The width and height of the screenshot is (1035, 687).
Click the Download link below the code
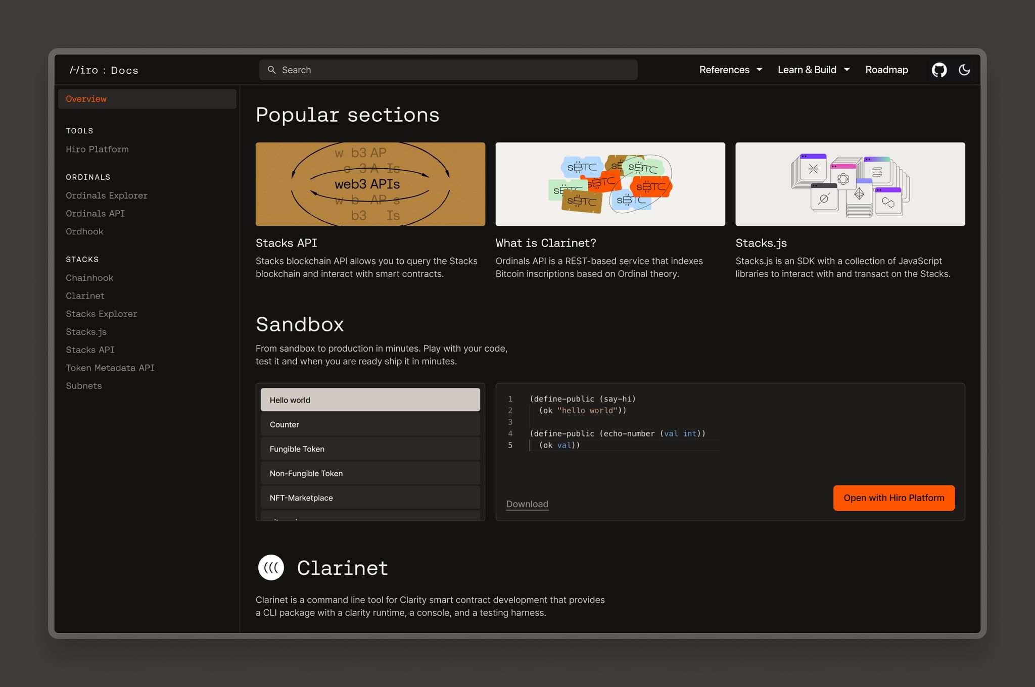tap(527, 504)
